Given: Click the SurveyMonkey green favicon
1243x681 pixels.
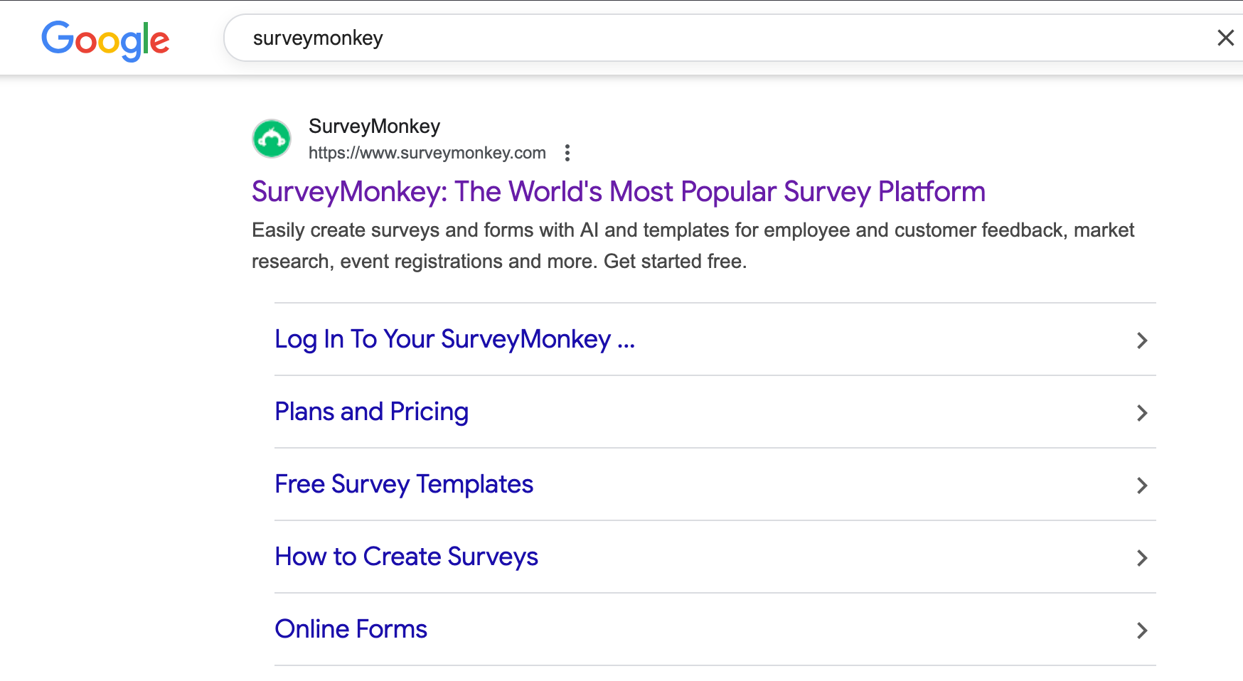Looking at the screenshot, I should 272,139.
